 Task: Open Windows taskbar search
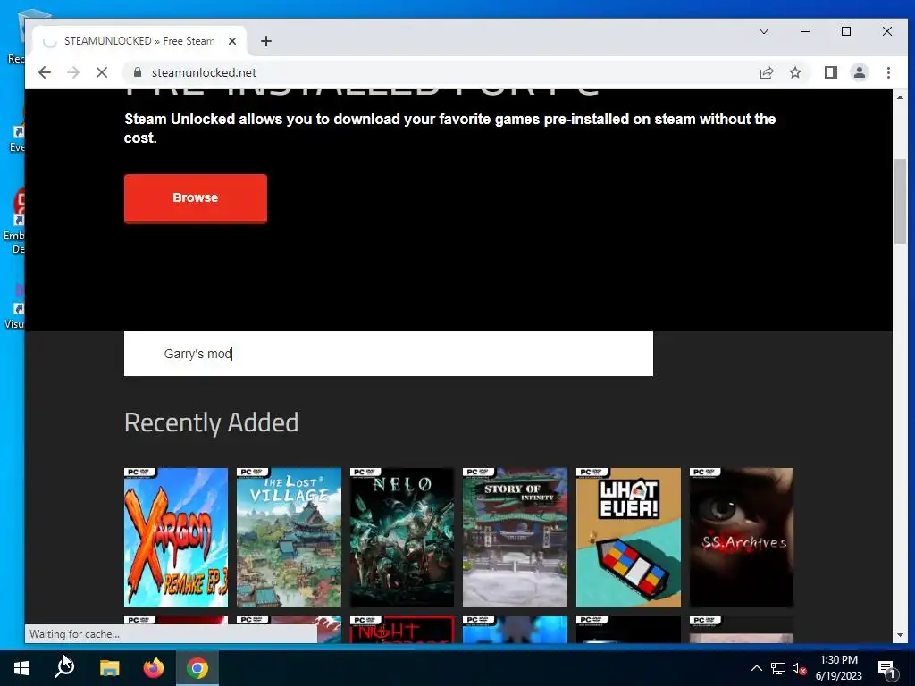(x=64, y=668)
